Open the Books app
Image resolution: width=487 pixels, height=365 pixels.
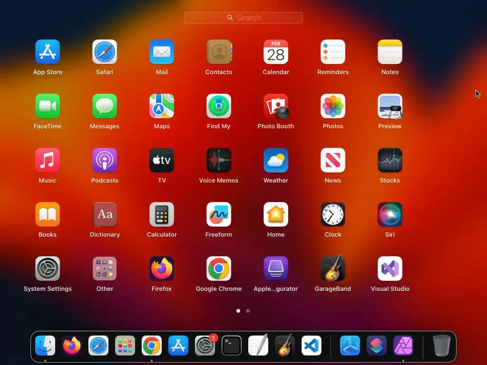(x=48, y=214)
